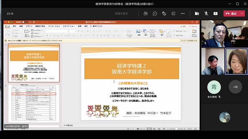Viewport: 248px width, 139px height.
Task: Click the search magnifier in PowerPoint title bar
Action: 192,22
